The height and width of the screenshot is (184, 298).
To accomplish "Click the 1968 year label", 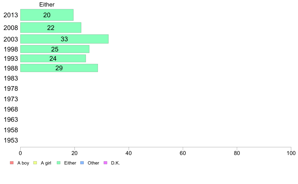I will tap(11, 109).
